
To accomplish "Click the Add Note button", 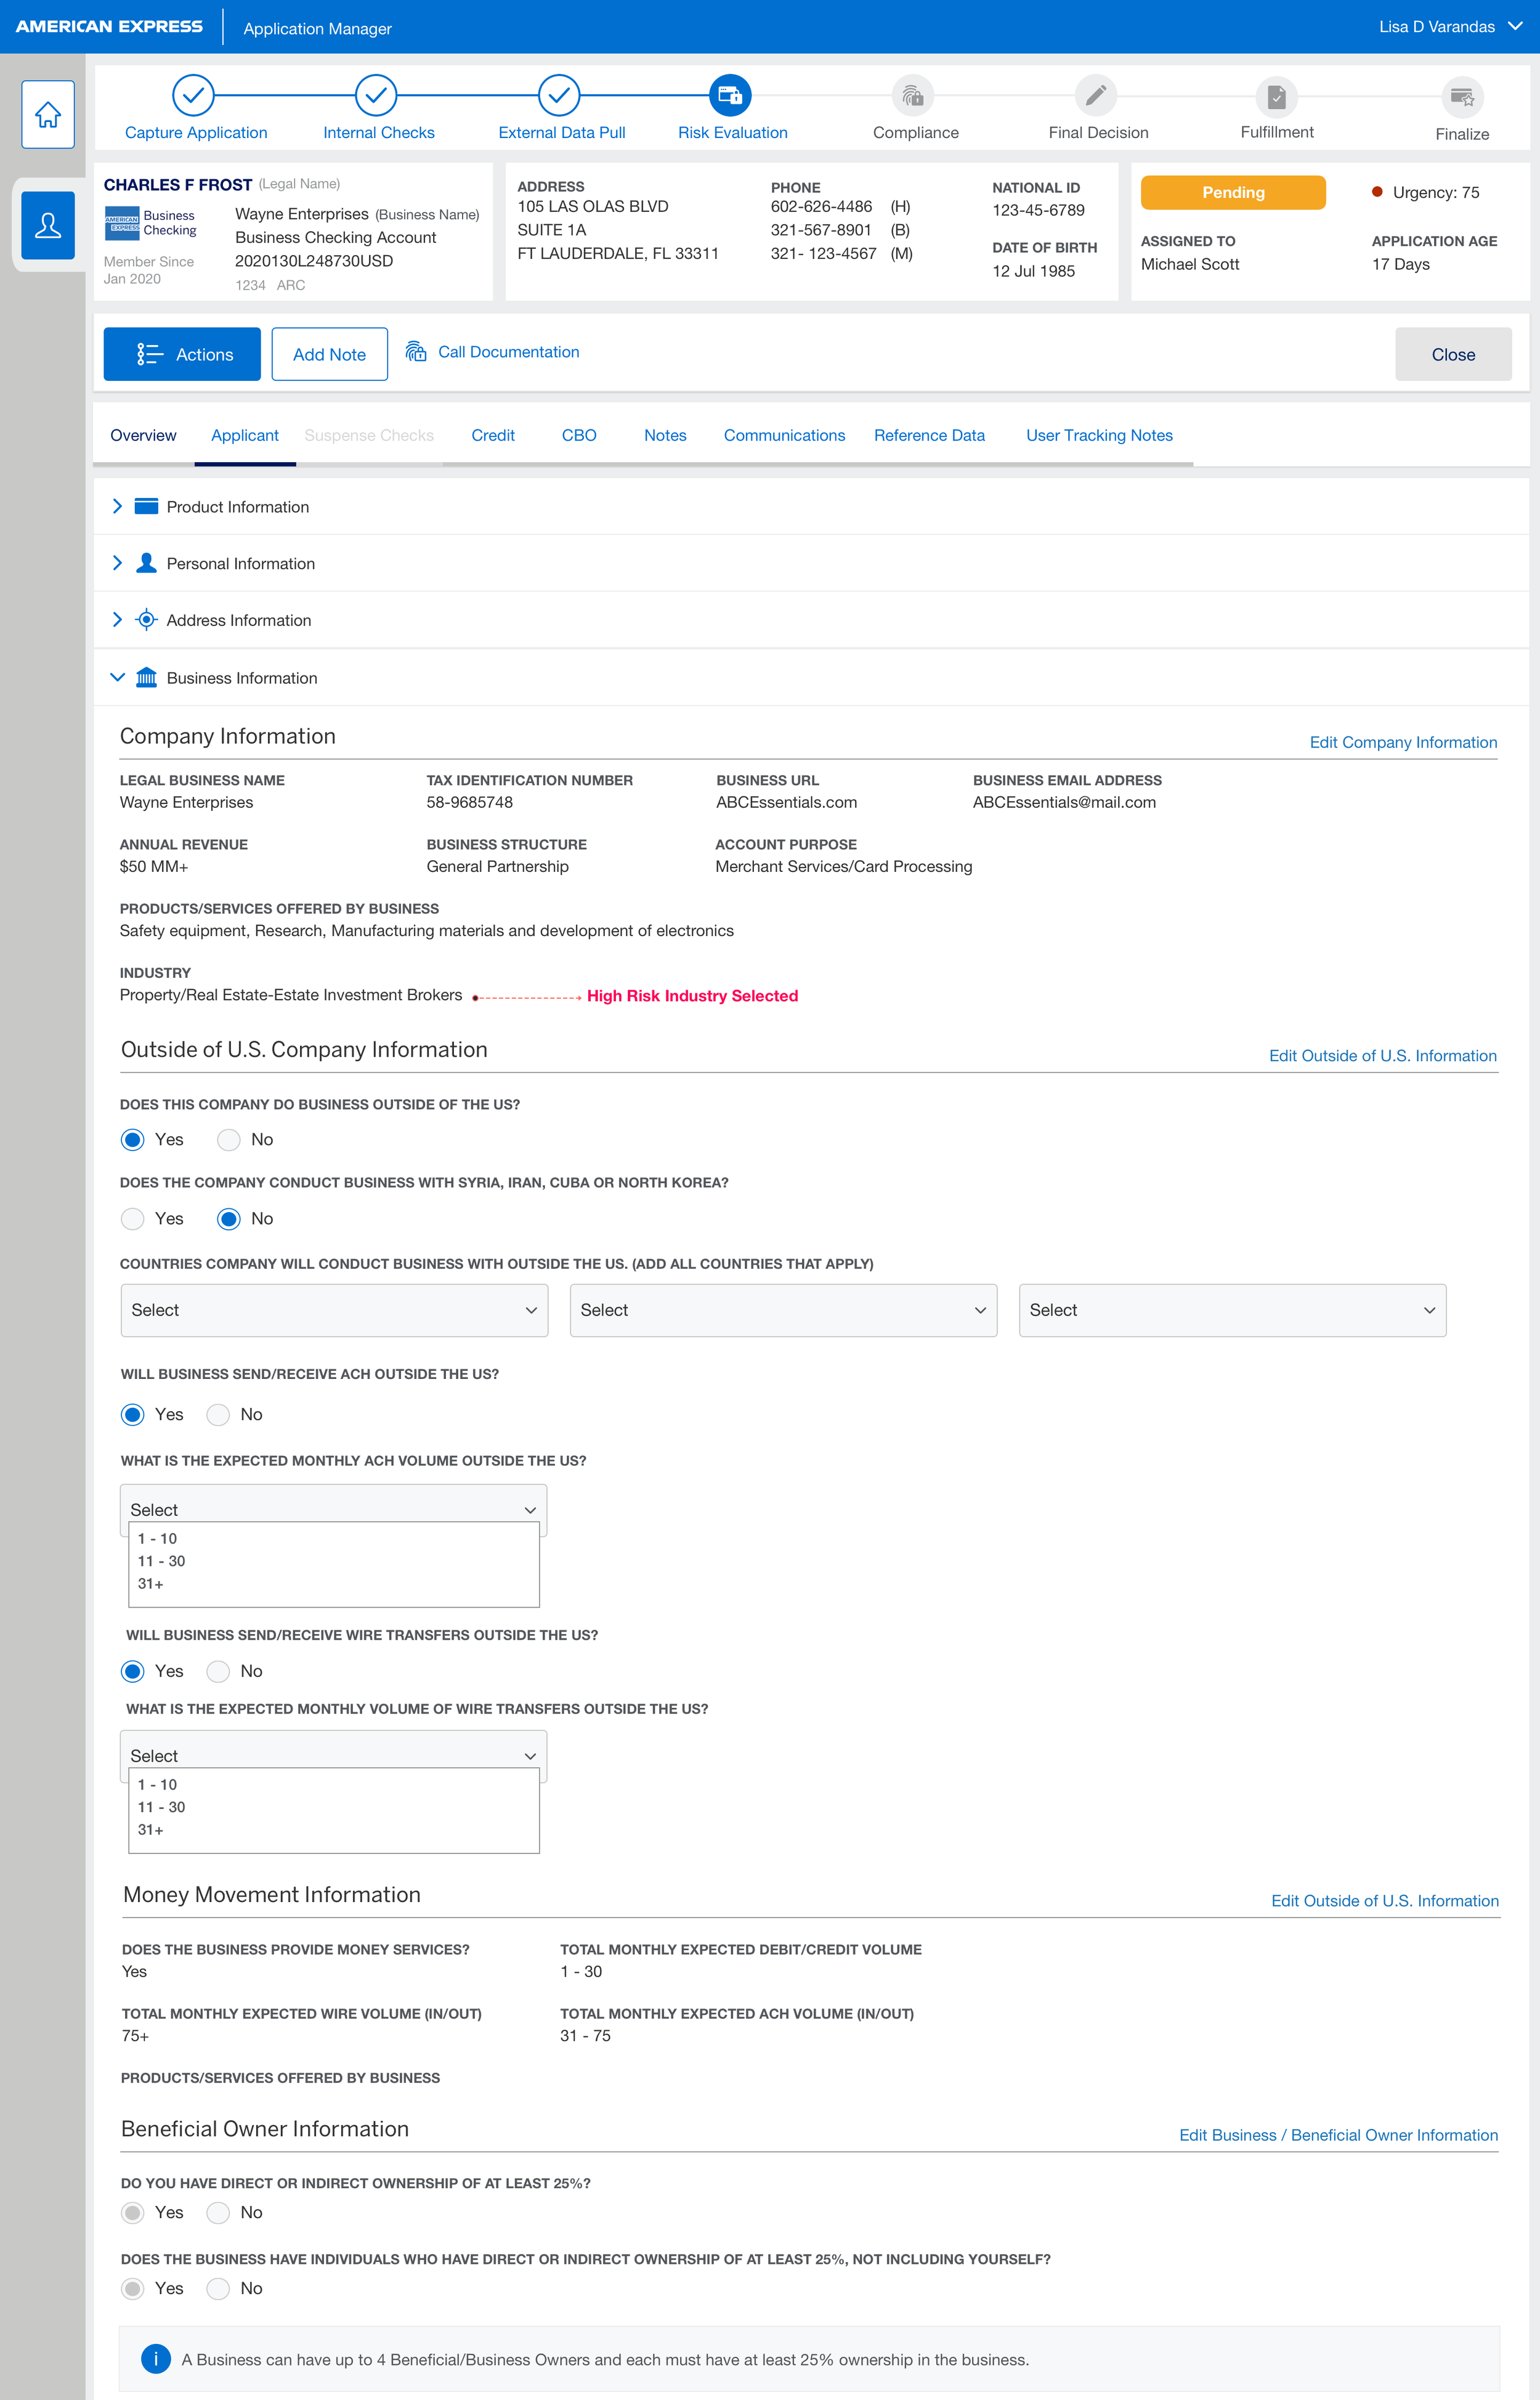I will point(329,353).
